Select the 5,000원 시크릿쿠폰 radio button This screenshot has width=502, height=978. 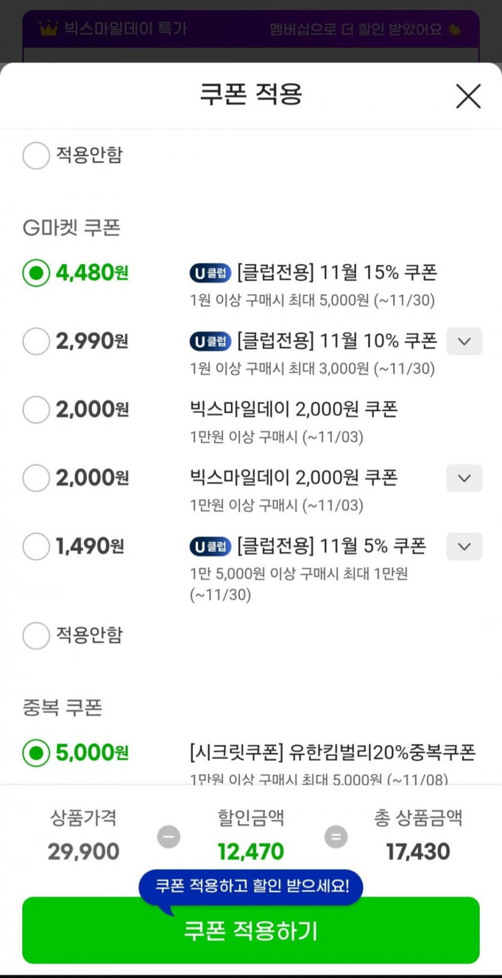pos(36,753)
